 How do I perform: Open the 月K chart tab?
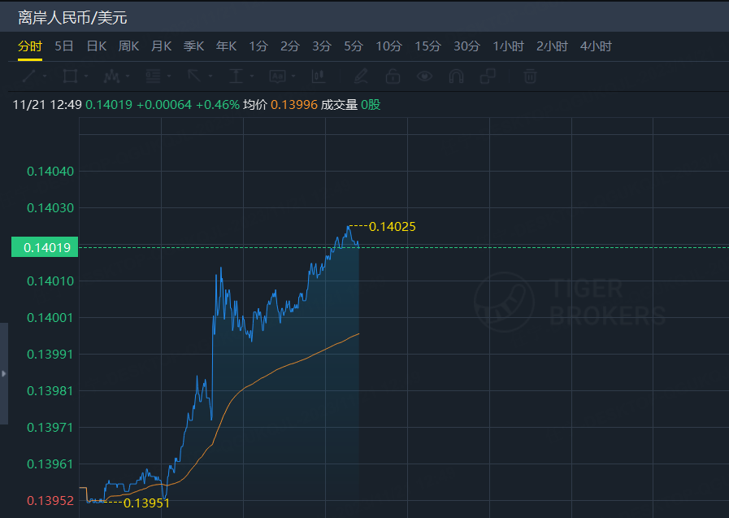162,46
